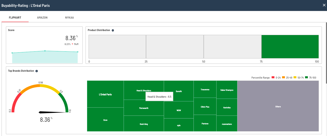Click the Kesh king treemap tile

pos(144,124)
